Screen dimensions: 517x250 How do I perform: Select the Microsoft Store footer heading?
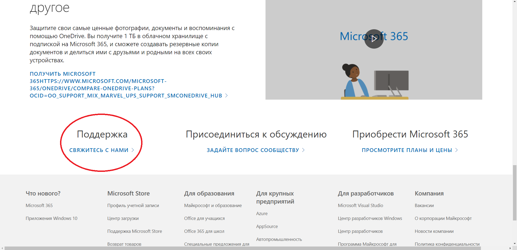coord(128,193)
